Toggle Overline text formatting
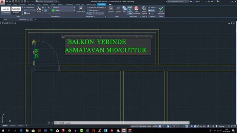Image resolution: width=237 pixels, height=133 pixels. click(x=46, y=10)
